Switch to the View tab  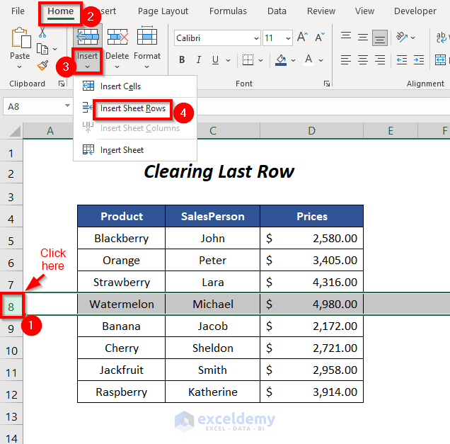[364, 11]
